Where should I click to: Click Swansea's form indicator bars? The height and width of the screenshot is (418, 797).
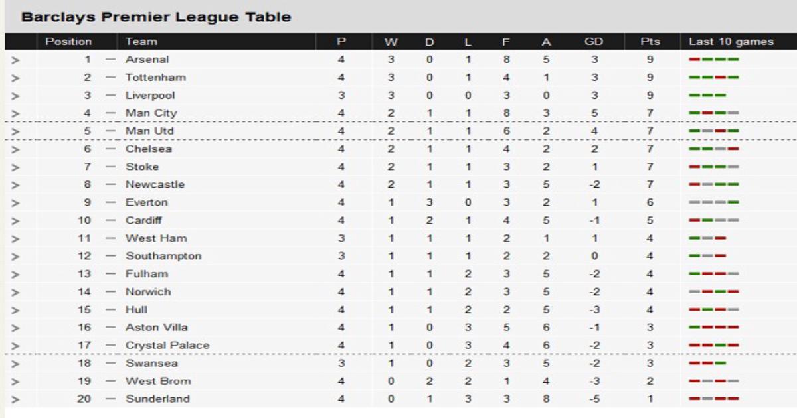(707, 364)
